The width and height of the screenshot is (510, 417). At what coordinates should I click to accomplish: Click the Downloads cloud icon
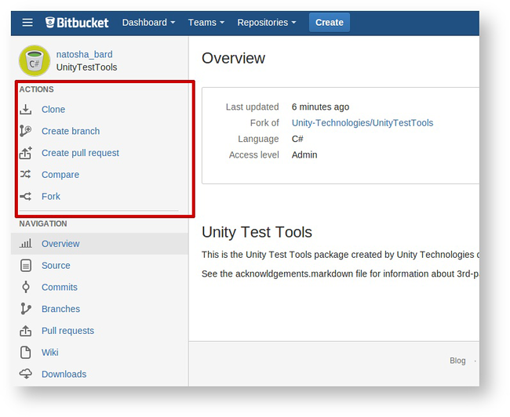point(26,374)
